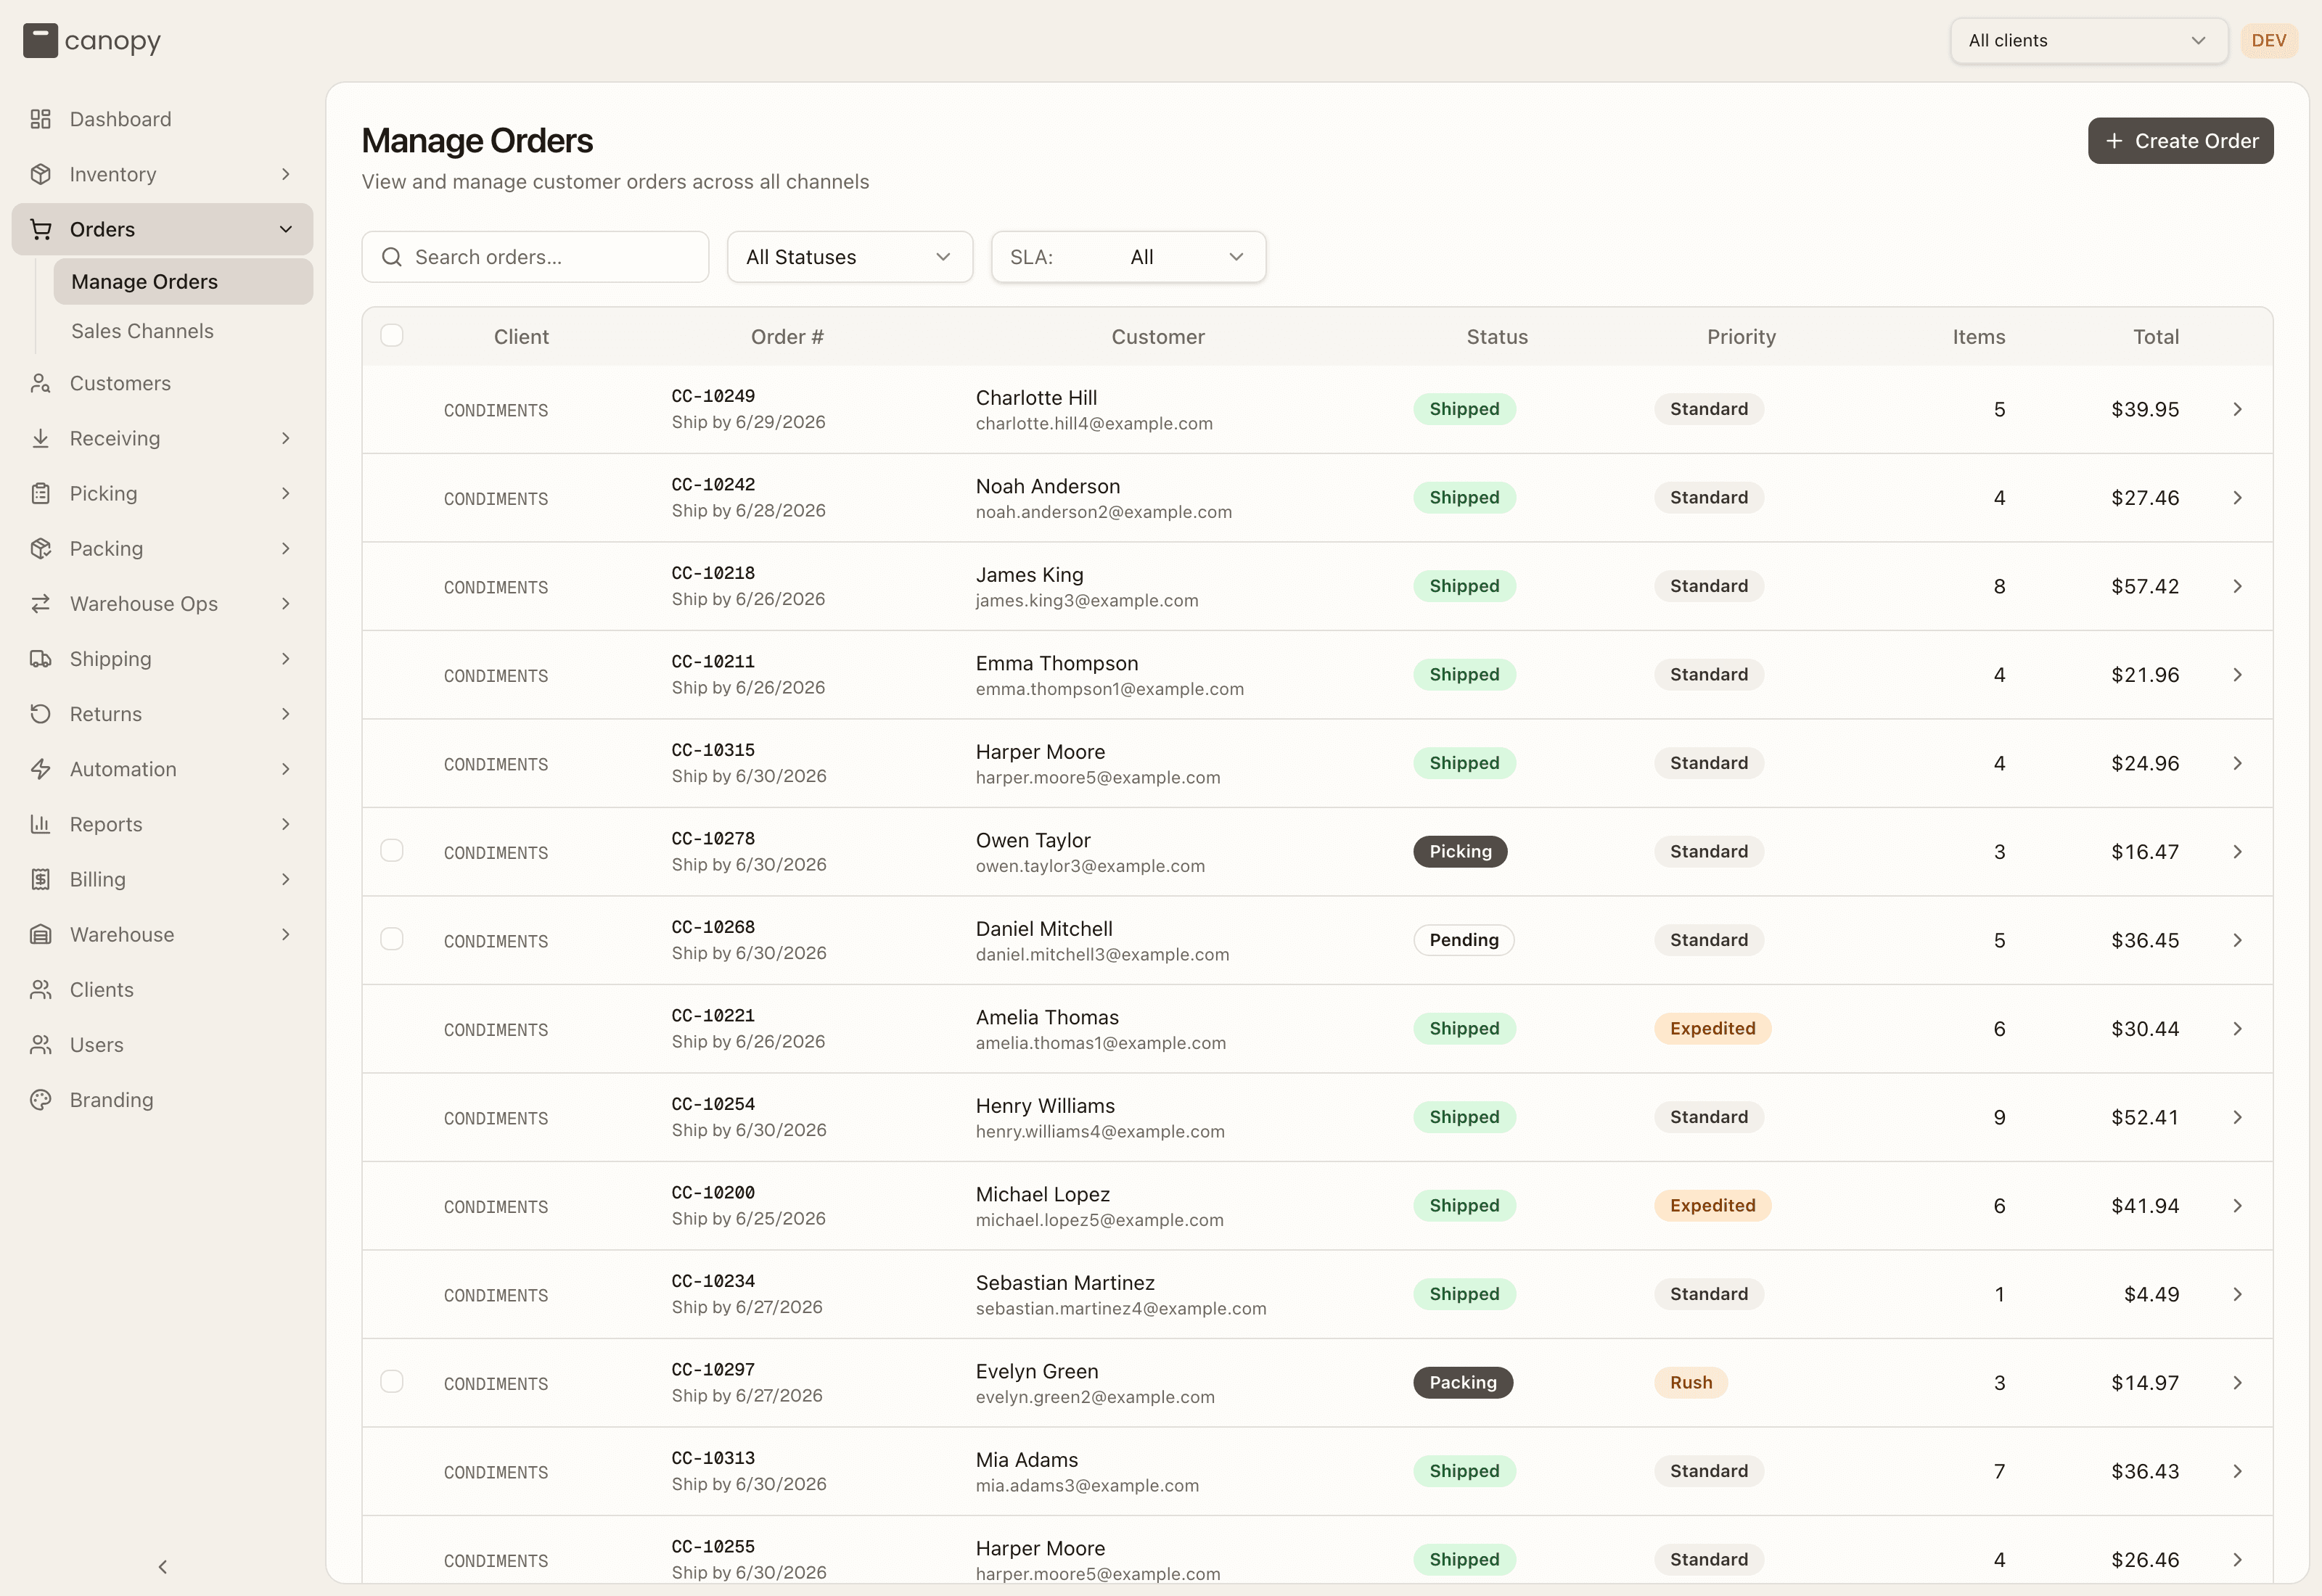Viewport: 2322px width, 1596px height.
Task: Click the Dashboard grid icon
Action: click(40, 119)
